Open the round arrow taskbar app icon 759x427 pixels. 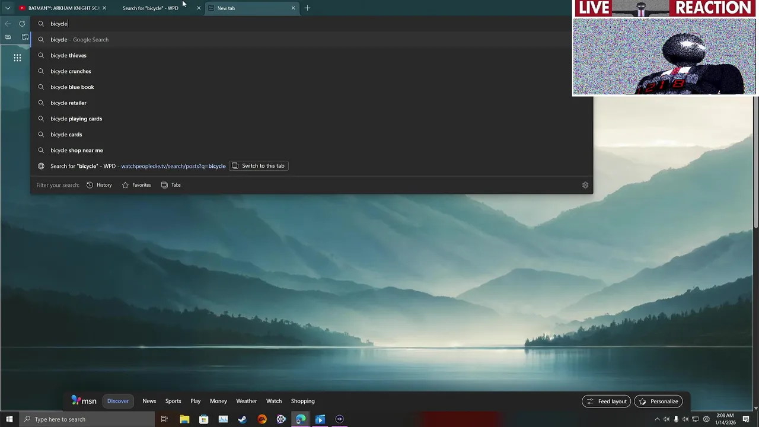pos(339,419)
